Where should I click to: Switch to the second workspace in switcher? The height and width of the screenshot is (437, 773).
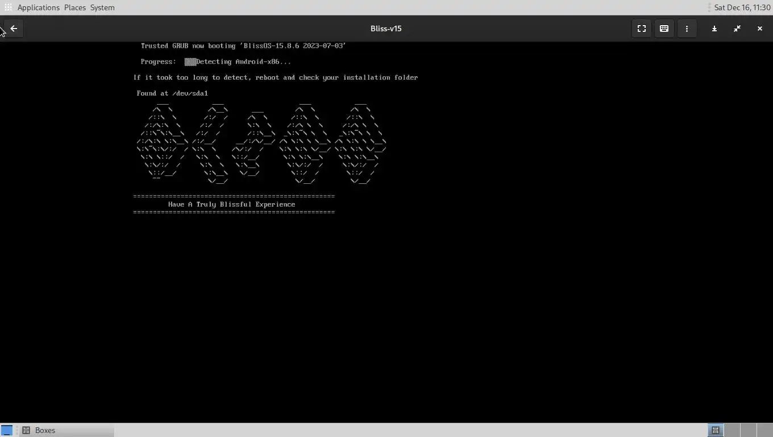tap(732, 430)
